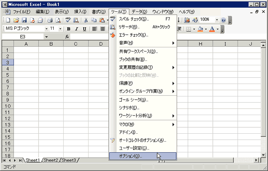Select row header 10
The image size is (268, 171).
pos(8,106)
